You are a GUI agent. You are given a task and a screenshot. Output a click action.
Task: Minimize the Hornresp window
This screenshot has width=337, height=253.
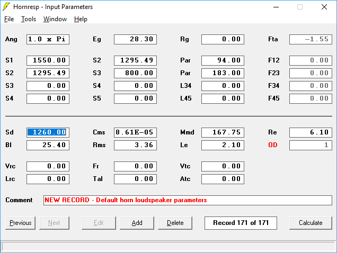pyautogui.click(x=276, y=7)
